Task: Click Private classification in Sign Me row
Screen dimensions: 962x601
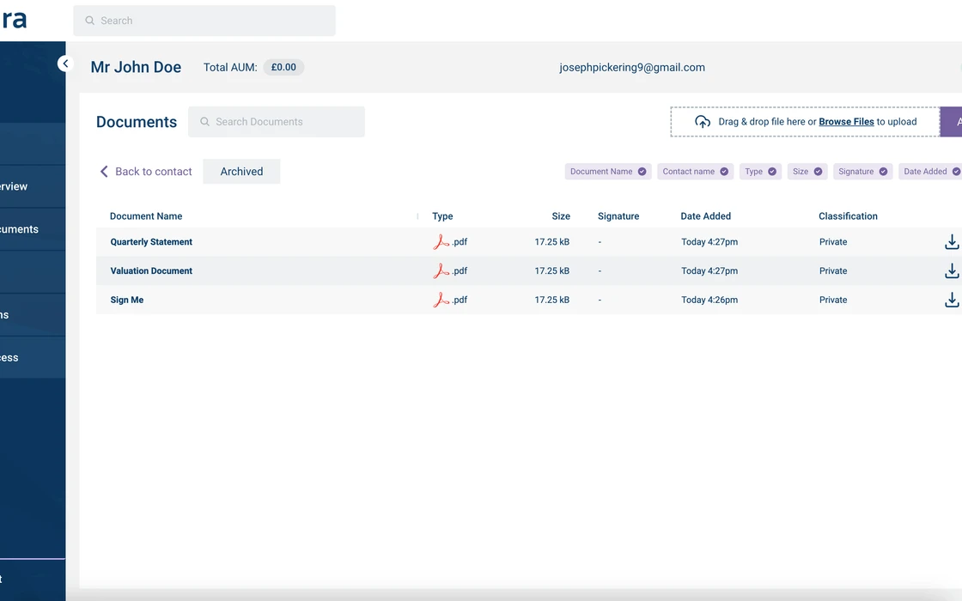Action: coord(833,300)
